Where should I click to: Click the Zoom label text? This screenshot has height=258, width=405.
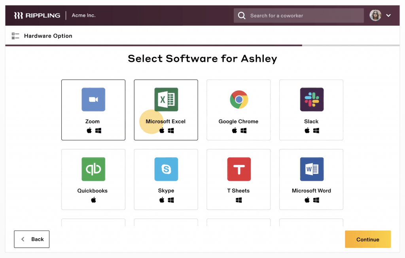[x=93, y=121]
